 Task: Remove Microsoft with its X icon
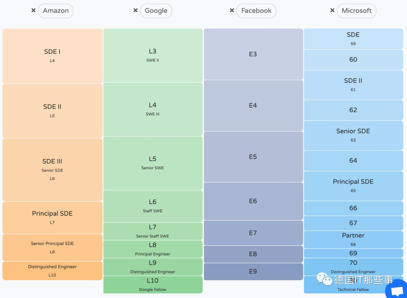332,11
